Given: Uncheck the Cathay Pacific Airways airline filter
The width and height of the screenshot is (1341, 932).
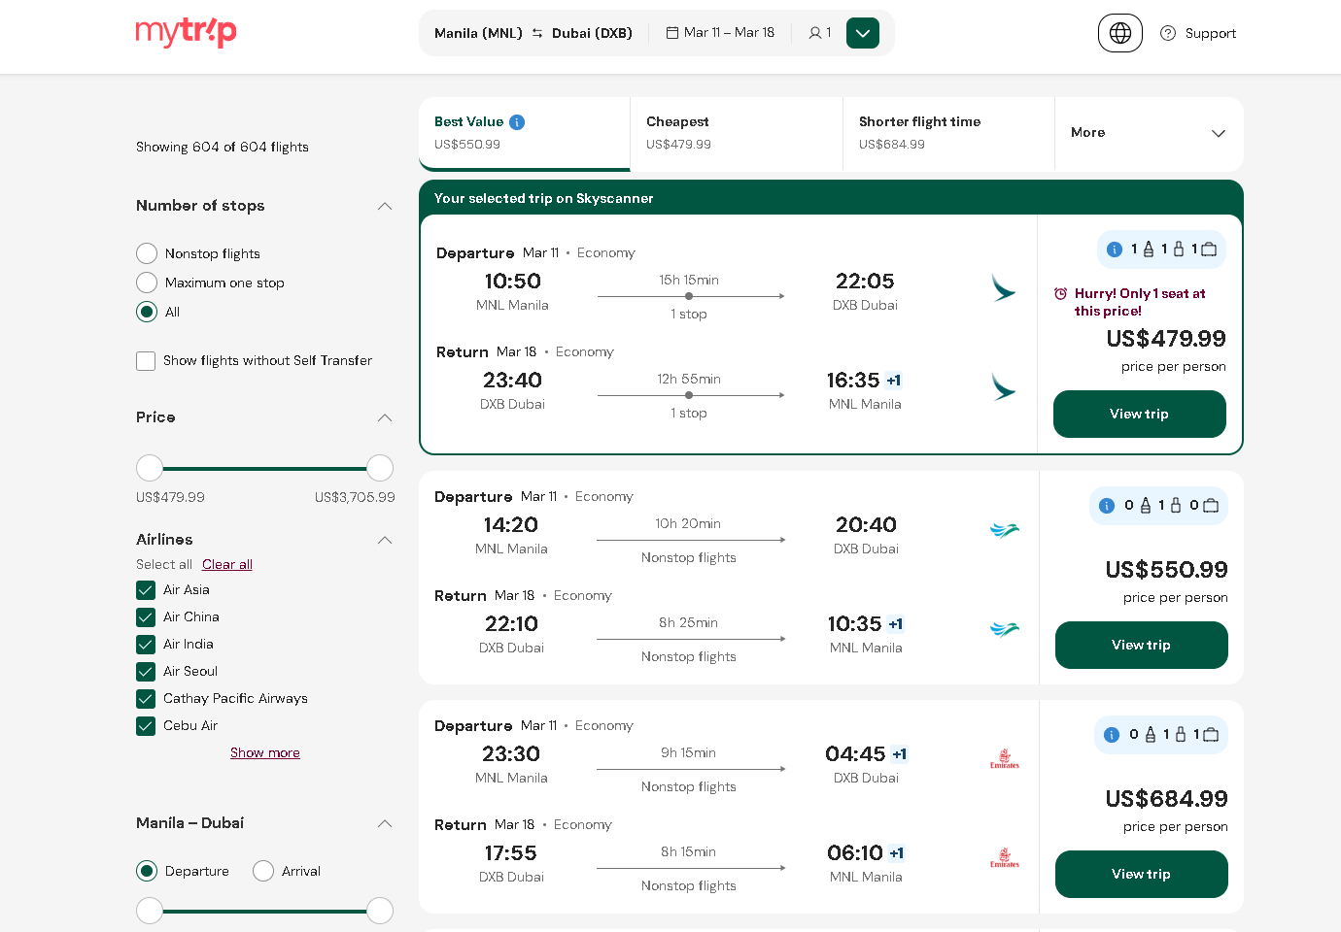Looking at the screenshot, I should (x=146, y=699).
